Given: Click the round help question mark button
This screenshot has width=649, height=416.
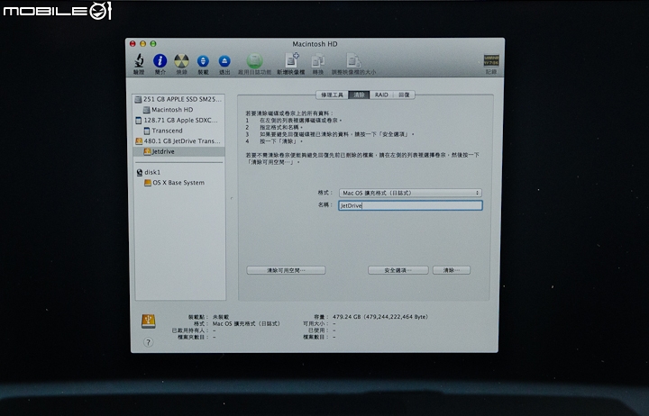Looking at the screenshot, I should pos(148,342).
